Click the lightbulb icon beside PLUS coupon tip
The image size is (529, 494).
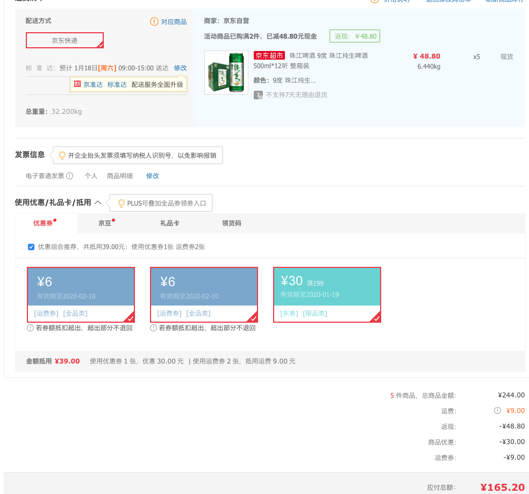pos(121,203)
